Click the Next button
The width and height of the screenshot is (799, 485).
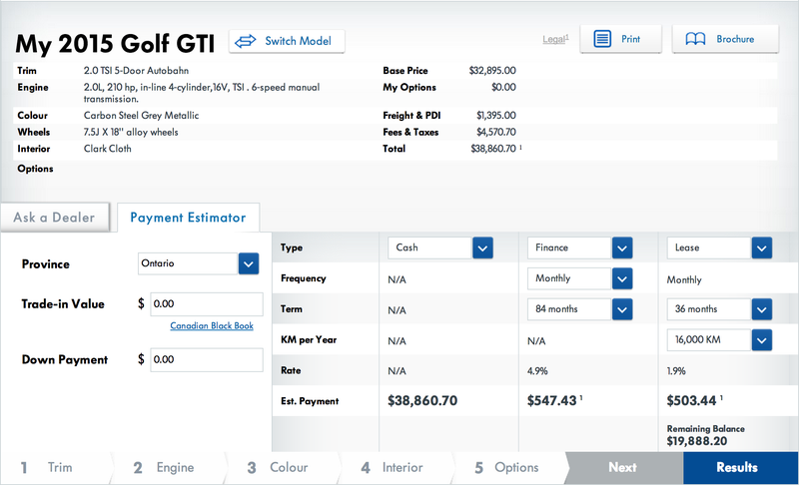tap(623, 468)
